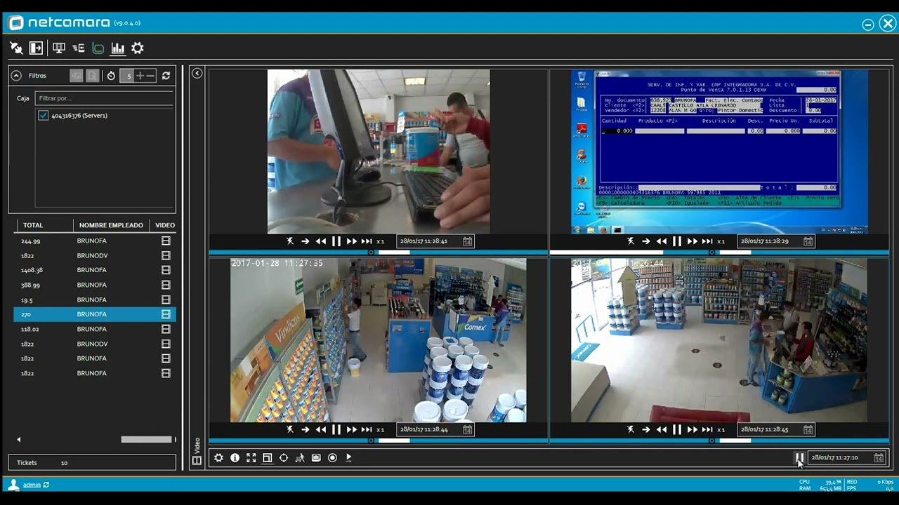
Task: Open the statistics bar chart icon
Action: point(118,48)
